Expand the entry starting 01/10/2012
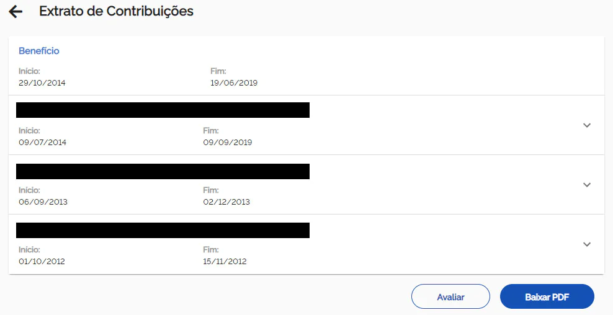 [x=587, y=244]
